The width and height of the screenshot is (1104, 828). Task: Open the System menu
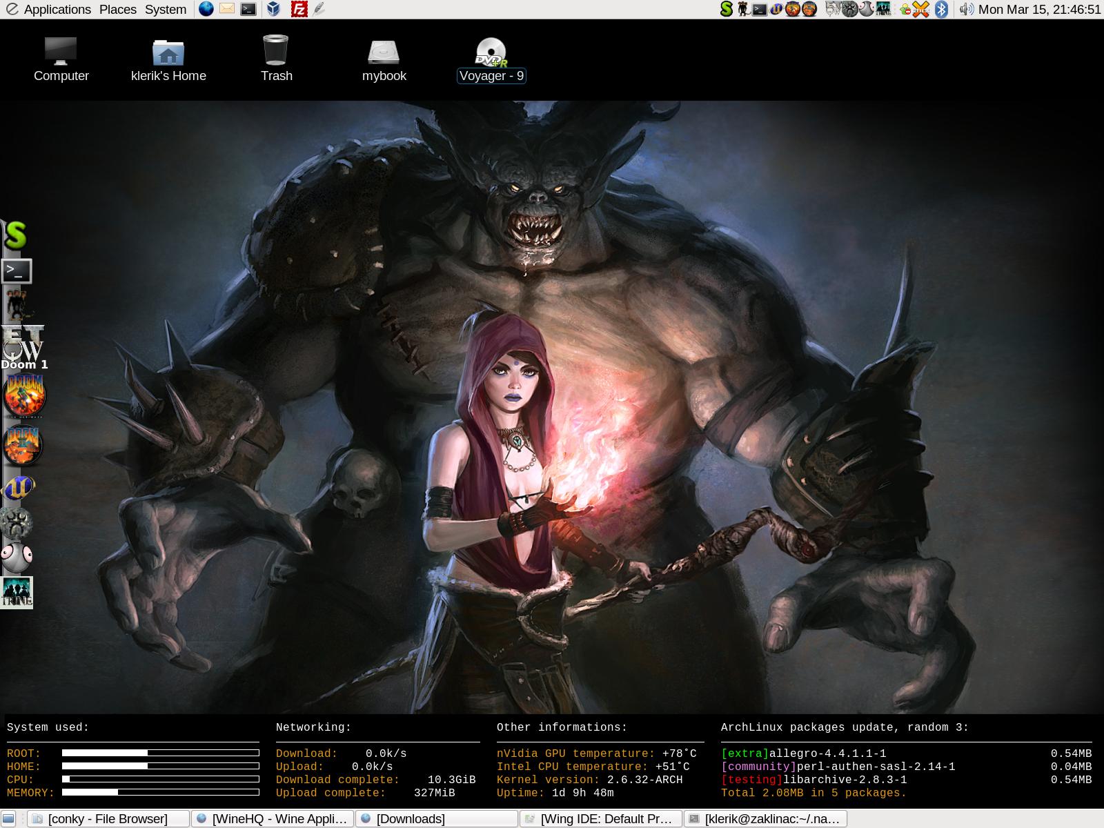click(x=166, y=10)
